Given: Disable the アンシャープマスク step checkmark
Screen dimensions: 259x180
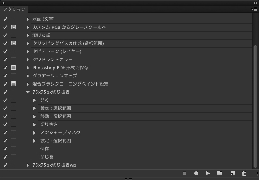Looking at the screenshot, I should click(x=5, y=133).
